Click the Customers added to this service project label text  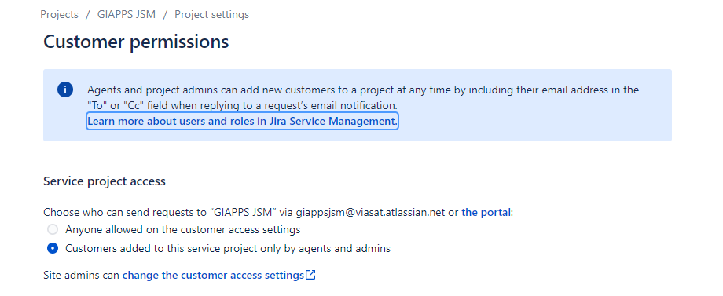pyautogui.click(x=228, y=249)
